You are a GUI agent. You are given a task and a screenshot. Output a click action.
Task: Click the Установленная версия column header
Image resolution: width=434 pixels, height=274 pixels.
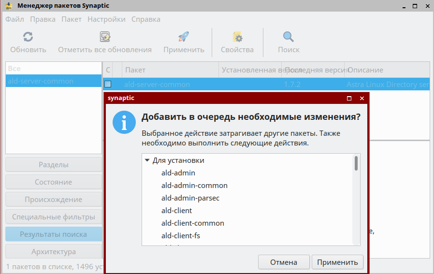point(250,70)
